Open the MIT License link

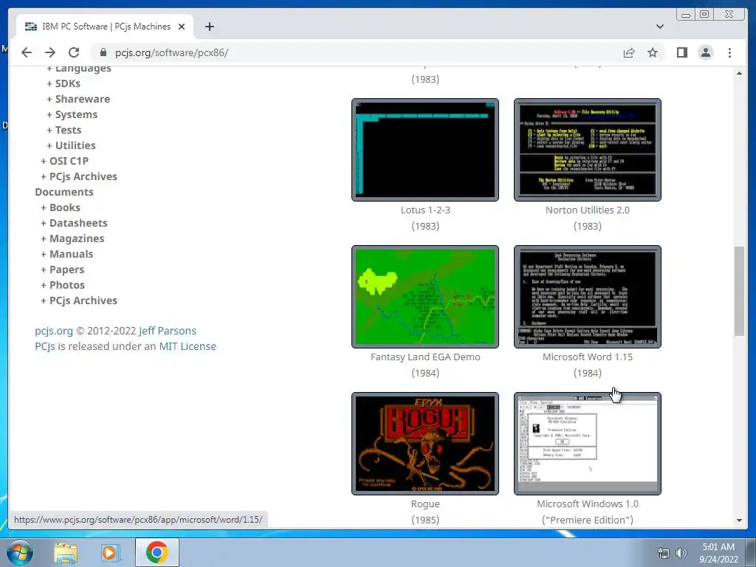pyautogui.click(x=188, y=346)
